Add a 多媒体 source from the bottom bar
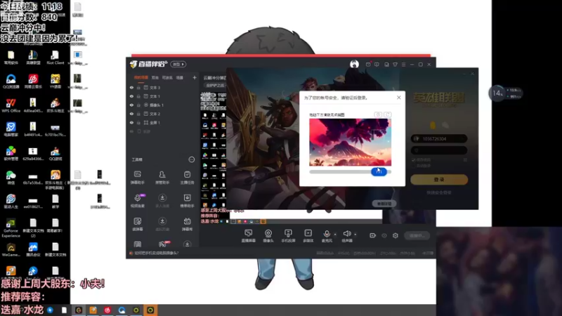562x316 pixels. tap(308, 236)
